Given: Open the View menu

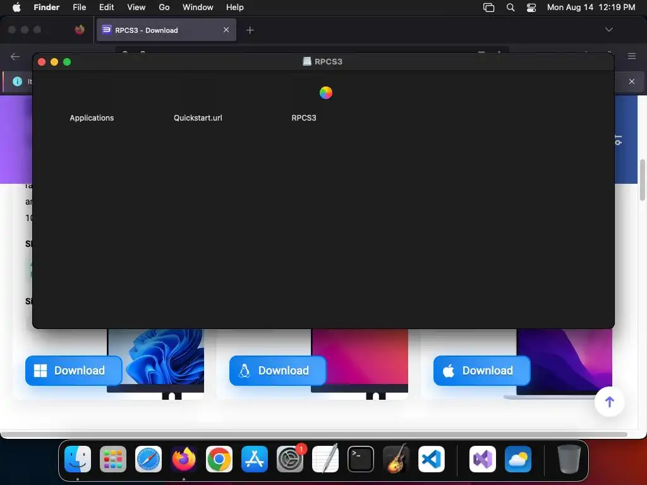Looking at the screenshot, I should pos(136,7).
